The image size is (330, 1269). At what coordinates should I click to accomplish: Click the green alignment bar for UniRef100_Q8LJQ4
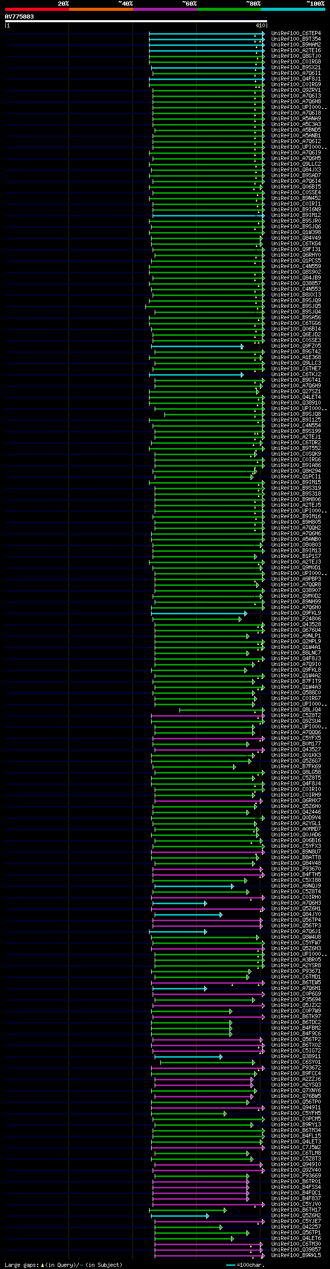coord(222,710)
